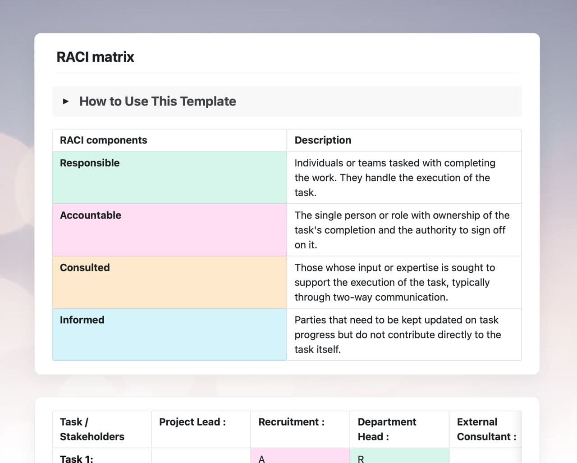
Task: Click the RACI matrix title
Action: click(x=95, y=57)
